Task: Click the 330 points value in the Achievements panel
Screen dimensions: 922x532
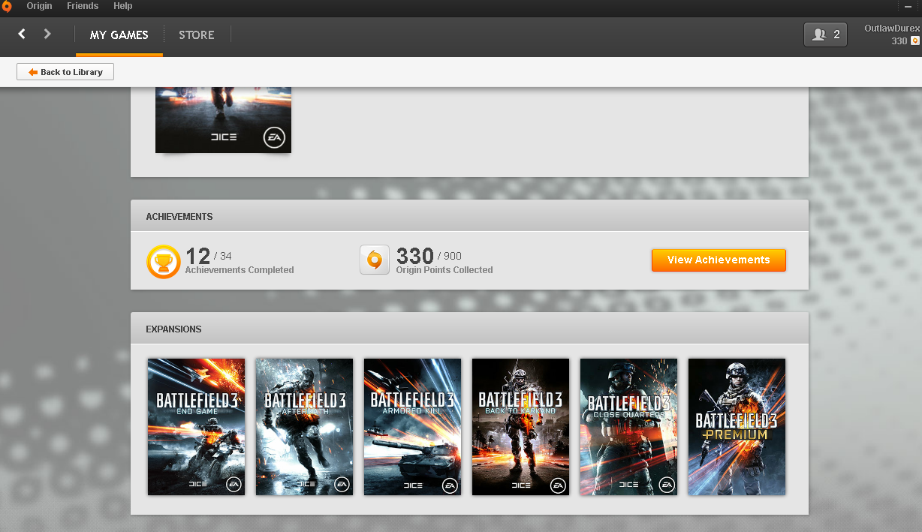Action: [415, 256]
